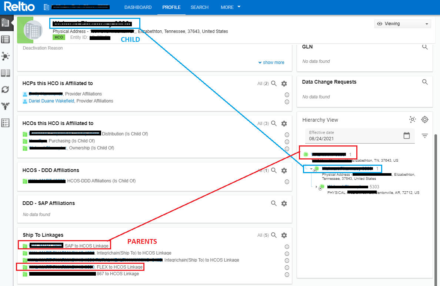This screenshot has width=440, height=286.
Task: Center hierarchy on current entity target icon
Action: coord(425,120)
